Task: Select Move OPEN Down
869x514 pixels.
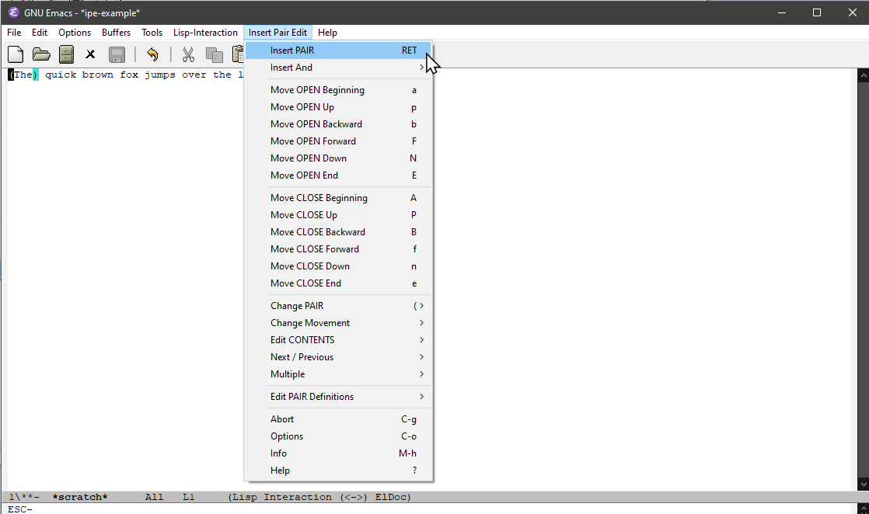Action: click(338, 158)
